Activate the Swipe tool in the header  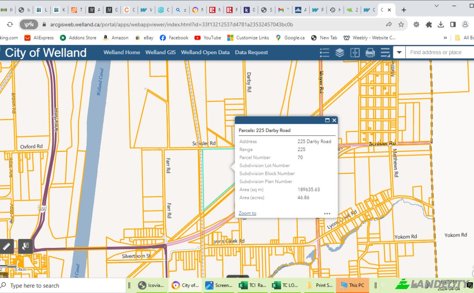coord(355,53)
